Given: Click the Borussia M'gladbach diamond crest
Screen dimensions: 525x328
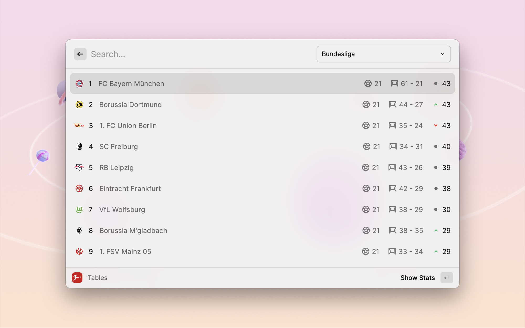Looking at the screenshot, I should [79, 230].
